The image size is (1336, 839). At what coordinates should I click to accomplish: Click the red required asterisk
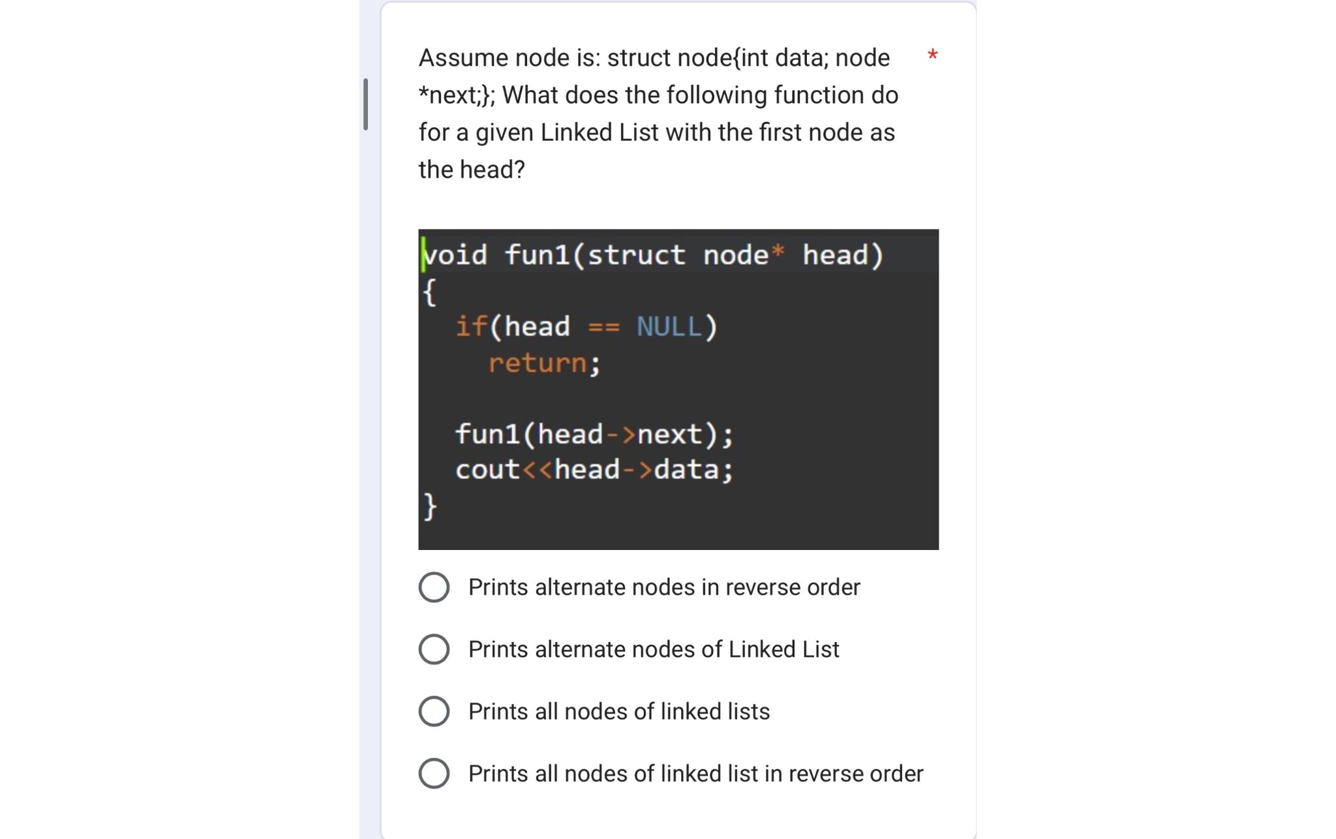[x=933, y=55]
